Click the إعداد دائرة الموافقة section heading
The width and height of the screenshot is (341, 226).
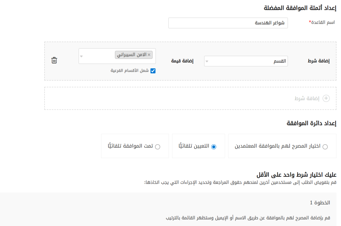[x=311, y=123]
